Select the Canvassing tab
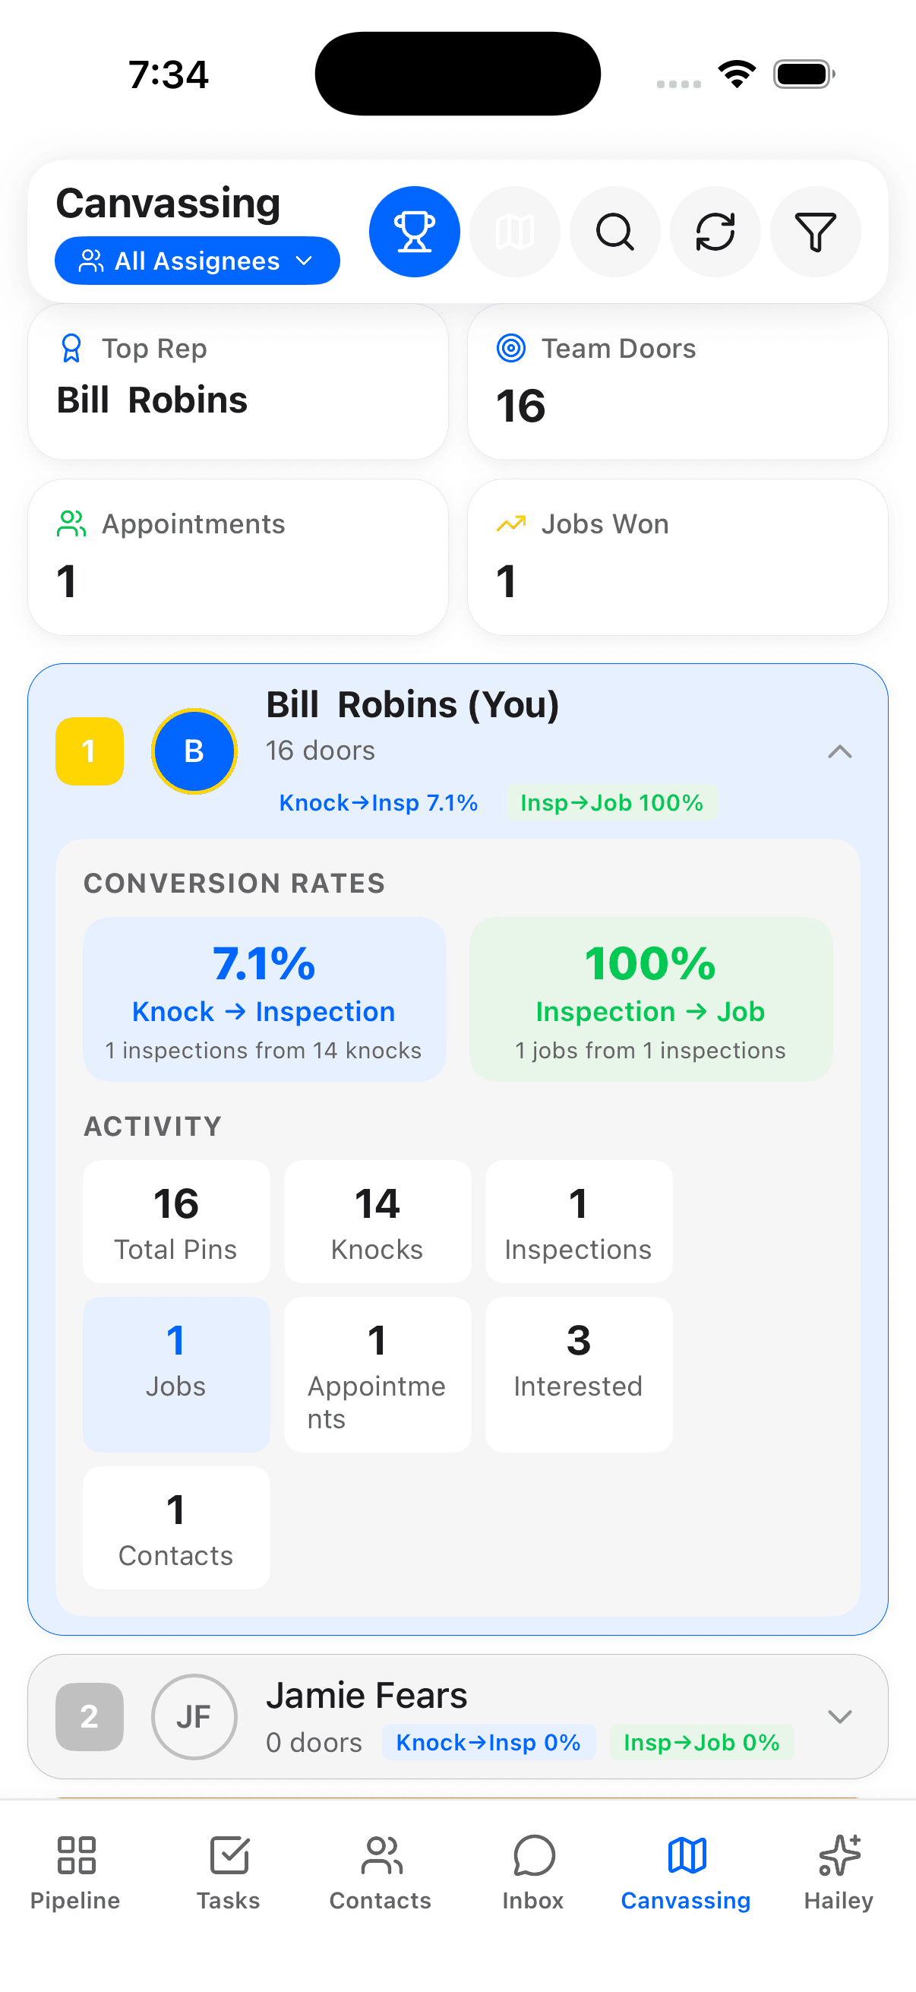Image resolution: width=916 pixels, height=1992 pixels. pyautogui.click(x=687, y=1873)
